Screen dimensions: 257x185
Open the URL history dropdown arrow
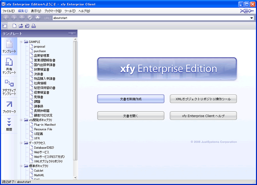pyautogui.click(x=252, y=18)
